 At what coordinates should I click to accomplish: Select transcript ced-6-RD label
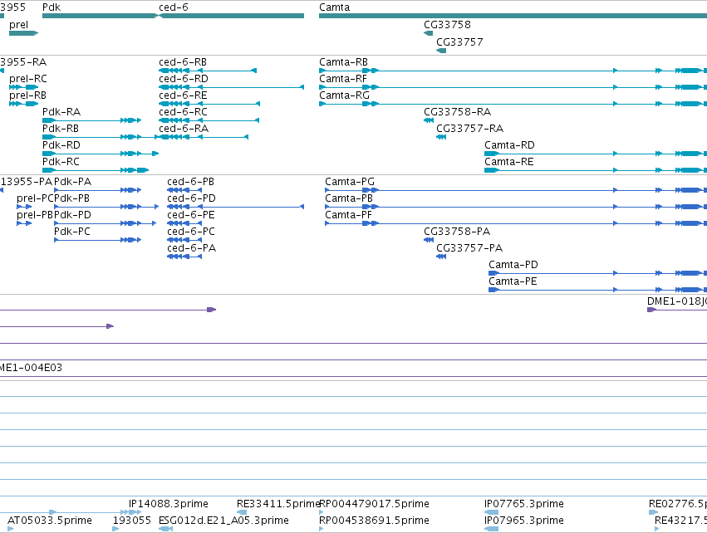tap(184, 79)
